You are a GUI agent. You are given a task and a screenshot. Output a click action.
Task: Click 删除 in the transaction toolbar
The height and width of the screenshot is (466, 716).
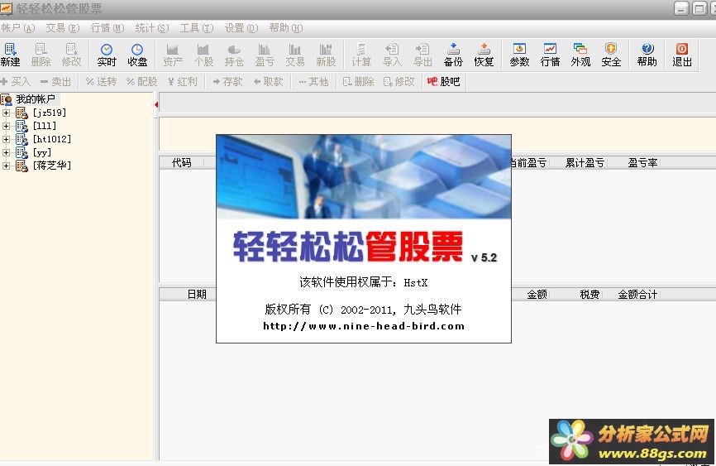coord(359,81)
